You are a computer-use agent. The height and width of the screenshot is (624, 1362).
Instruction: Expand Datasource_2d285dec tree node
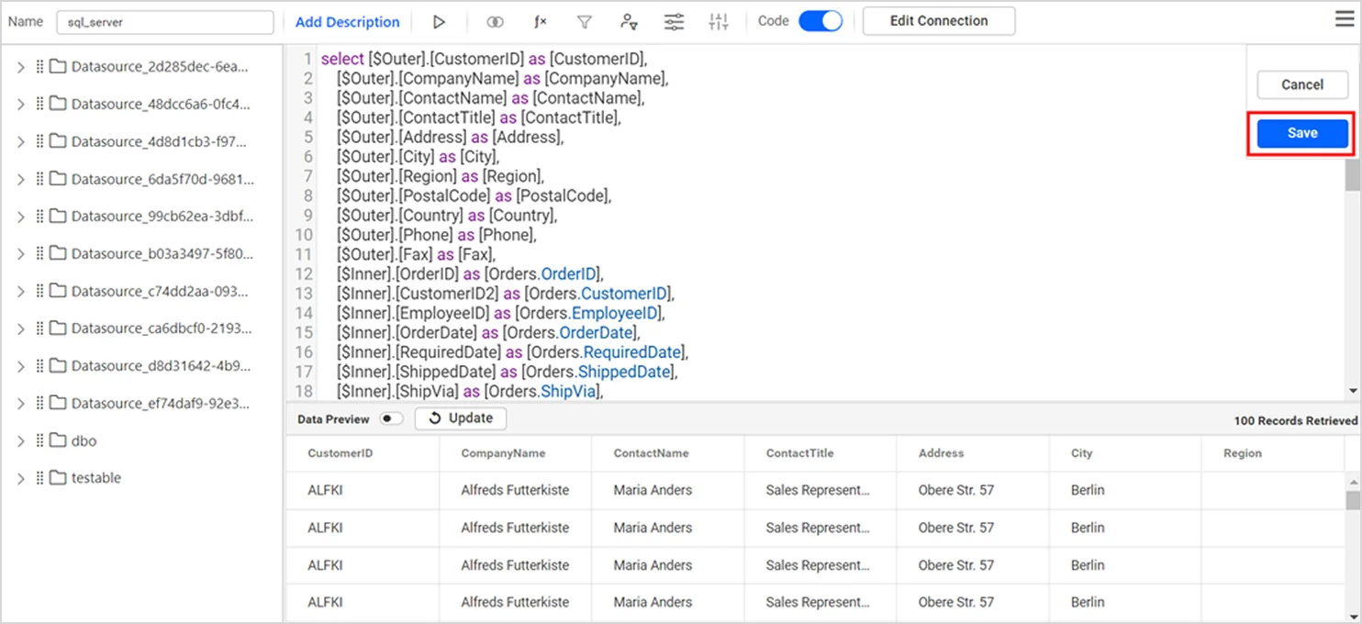(20, 66)
